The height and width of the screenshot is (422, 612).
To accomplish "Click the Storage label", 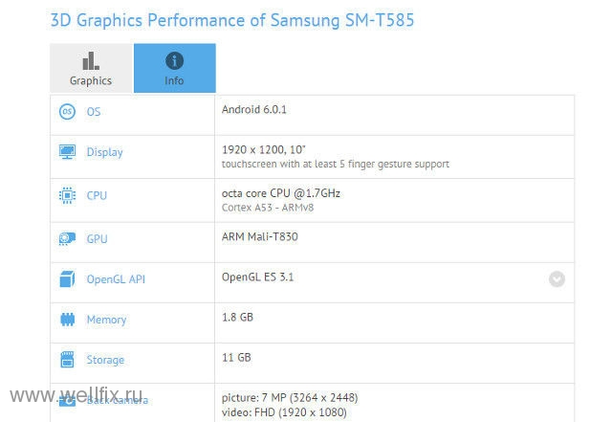I will pos(105,360).
